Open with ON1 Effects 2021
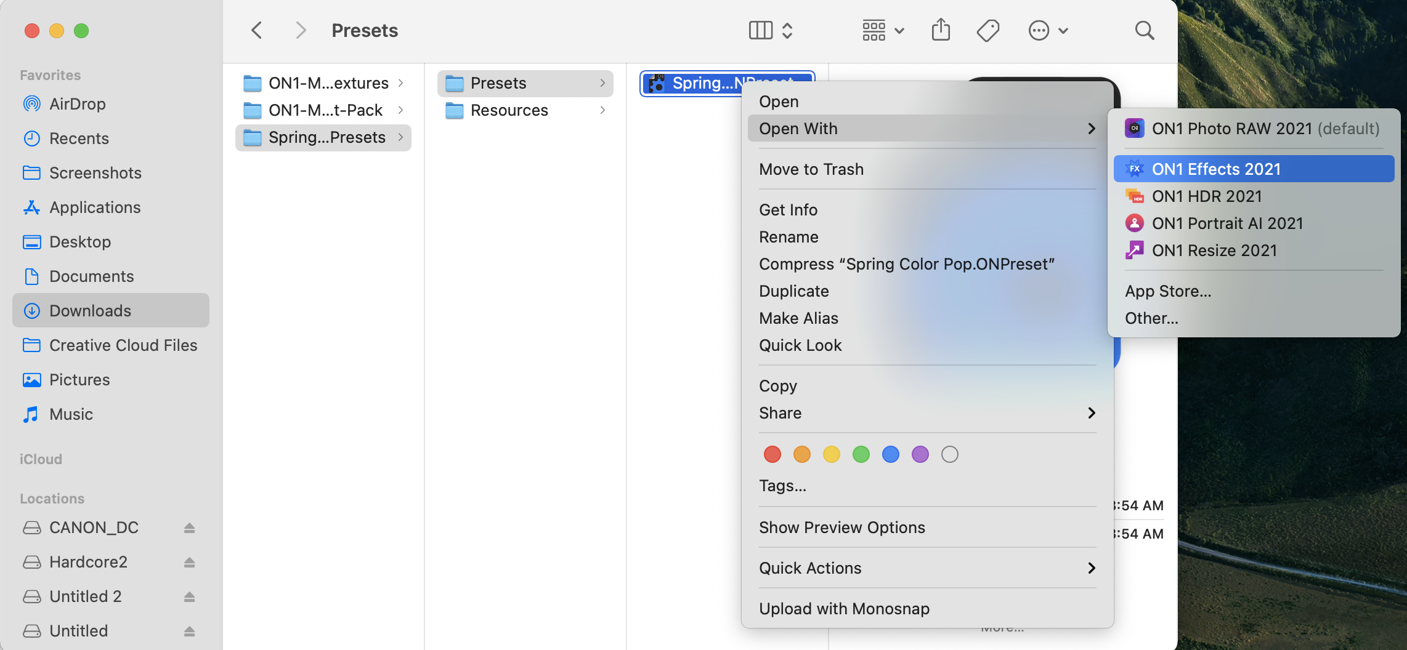This screenshot has width=1407, height=650. (x=1215, y=169)
